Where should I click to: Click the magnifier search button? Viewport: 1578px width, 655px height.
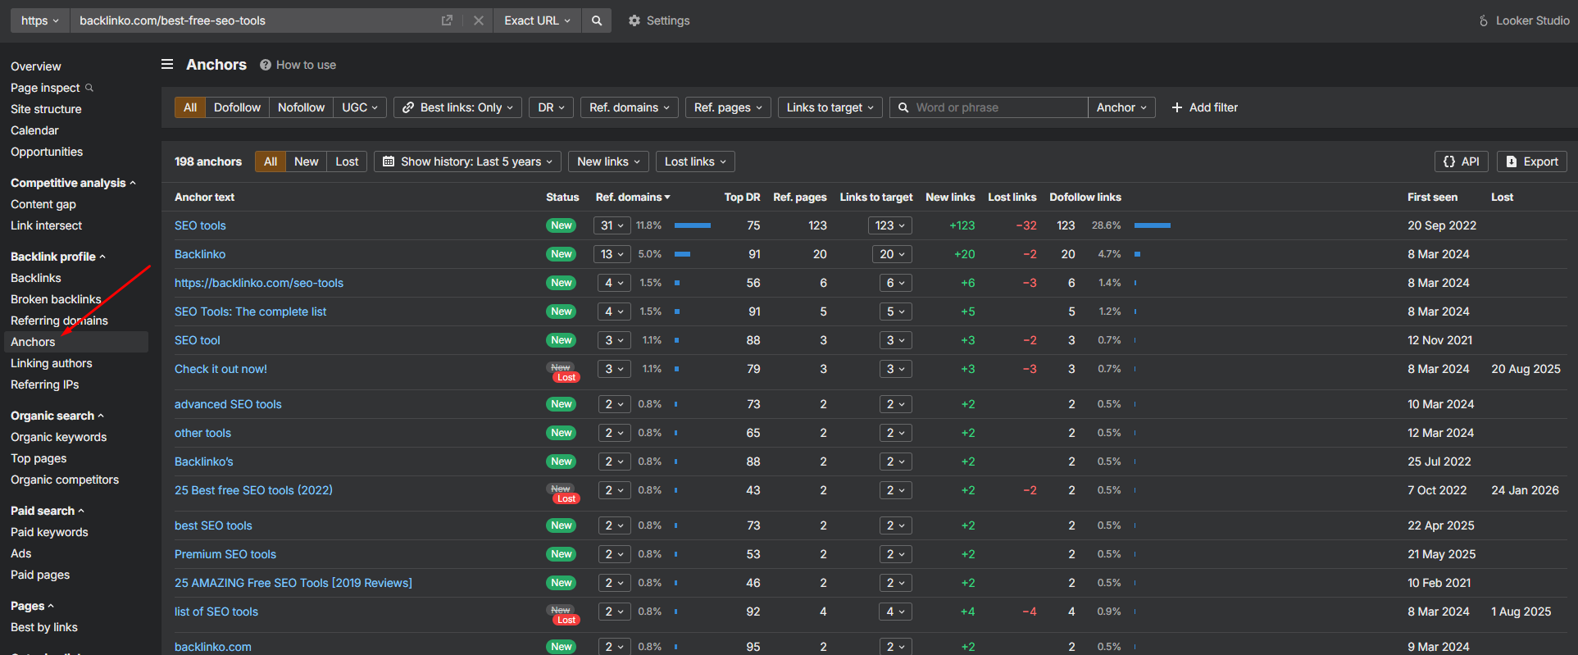(597, 20)
